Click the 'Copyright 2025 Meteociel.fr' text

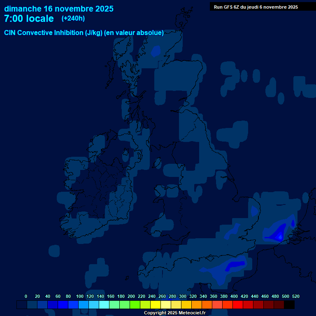point(174,313)
